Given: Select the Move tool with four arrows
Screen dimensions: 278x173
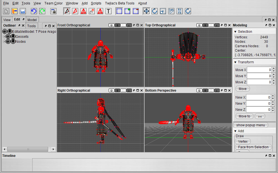Looking at the screenshot, I should 146,11.
